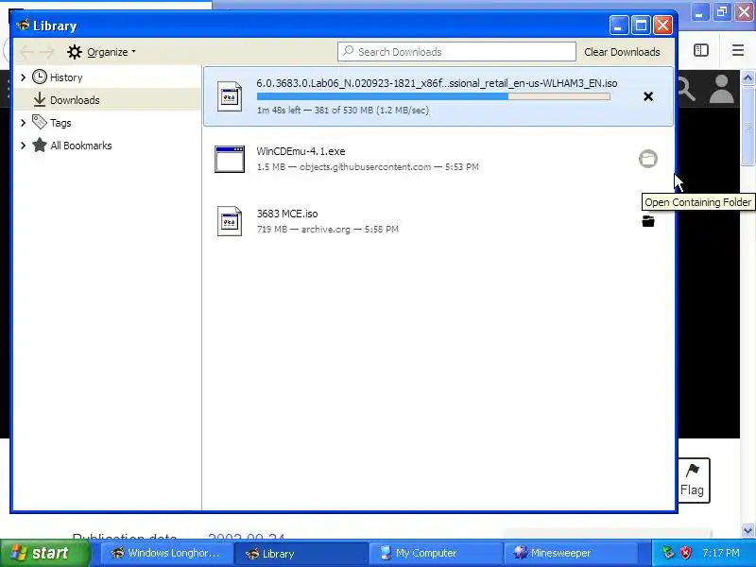756x567 pixels.
Task: Switch to My Computer taskbar button
Action: 435,553
